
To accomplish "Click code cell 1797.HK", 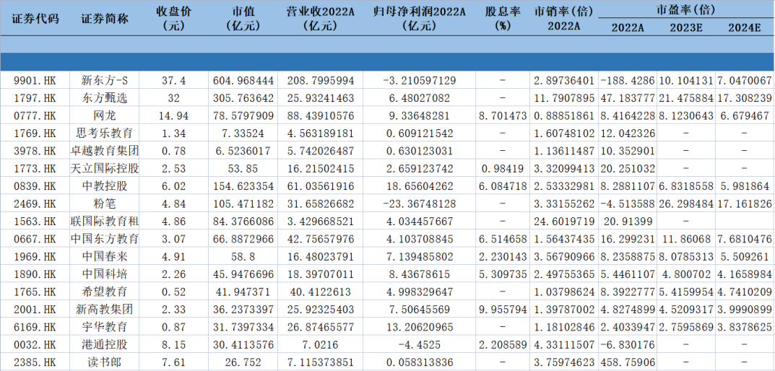I will [x=35, y=98].
